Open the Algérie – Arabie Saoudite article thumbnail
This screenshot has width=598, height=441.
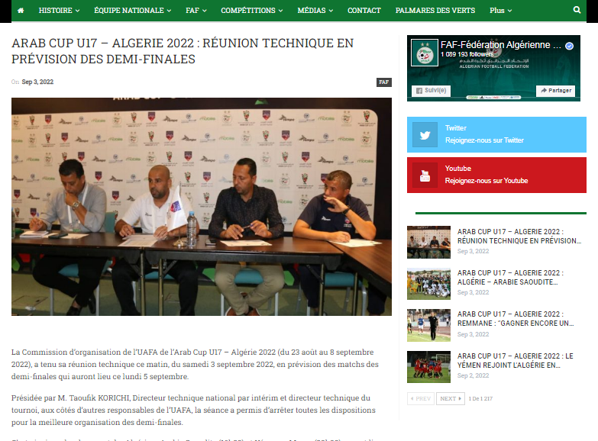[428, 283]
